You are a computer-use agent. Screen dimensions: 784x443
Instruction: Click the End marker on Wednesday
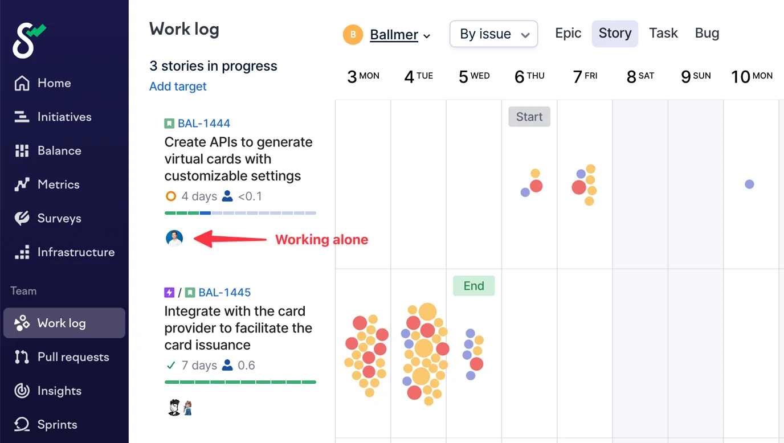pos(473,286)
